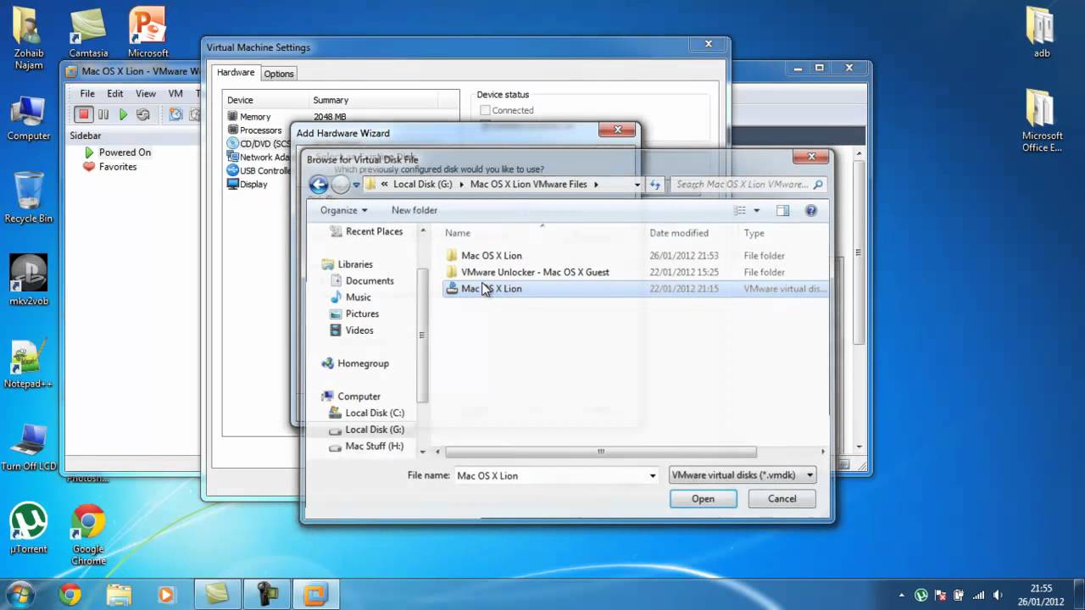The height and width of the screenshot is (610, 1085).
Task: Select Mac Stuff (H:) drive
Action: click(x=374, y=446)
